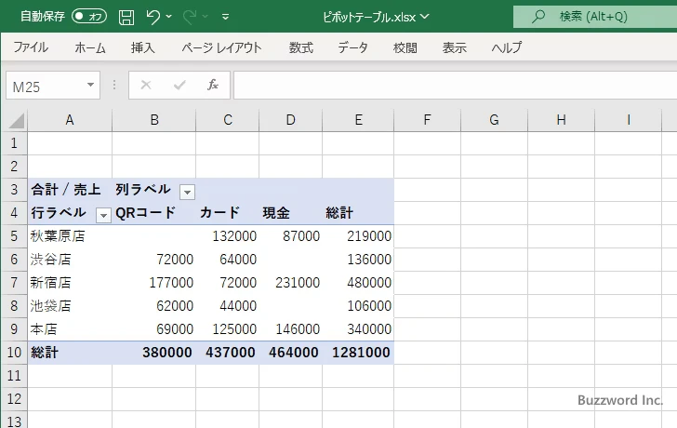Click the 総計 column header in row 4

click(358, 213)
